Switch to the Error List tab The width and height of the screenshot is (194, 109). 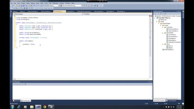click(x=16, y=101)
